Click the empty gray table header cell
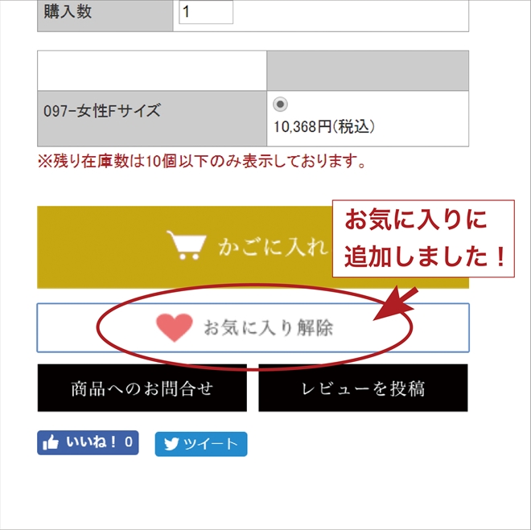 point(368,71)
